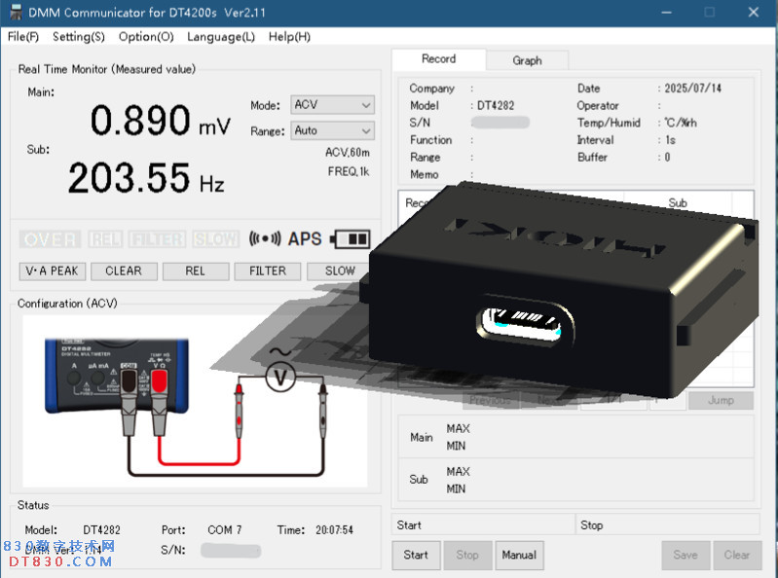Image resolution: width=778 pixels, height=578 pixels.
Task: Click the CLEAR button in monitor panel
Action: pyautogui.click(x=124, y=271)
